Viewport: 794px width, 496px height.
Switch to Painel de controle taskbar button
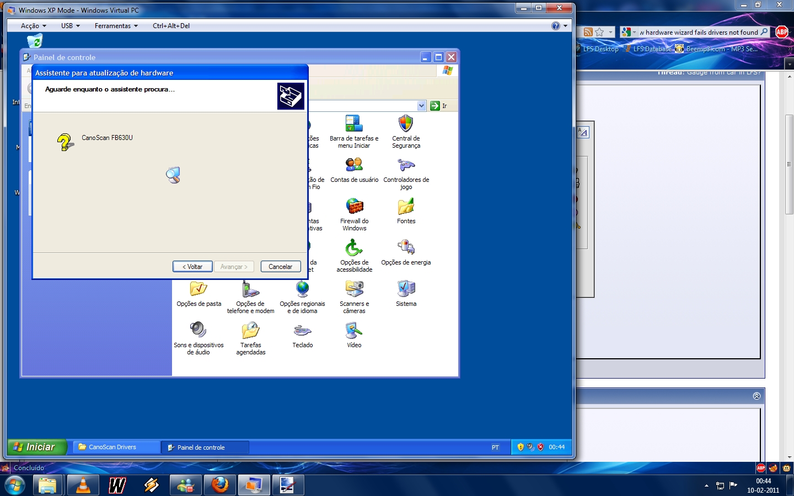click(205, 447)
